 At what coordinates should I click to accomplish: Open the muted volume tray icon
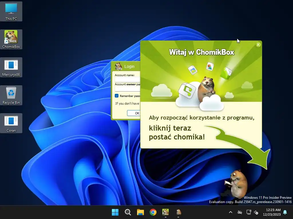[256, 212]
